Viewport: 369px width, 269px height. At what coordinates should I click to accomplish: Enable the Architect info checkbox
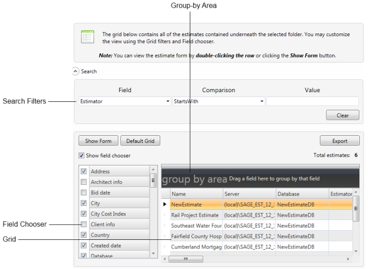coord(84,182)
